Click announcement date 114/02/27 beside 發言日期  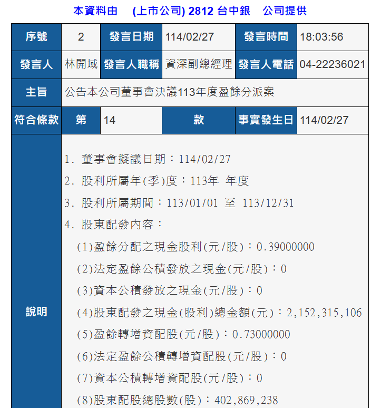click(190, 37)
